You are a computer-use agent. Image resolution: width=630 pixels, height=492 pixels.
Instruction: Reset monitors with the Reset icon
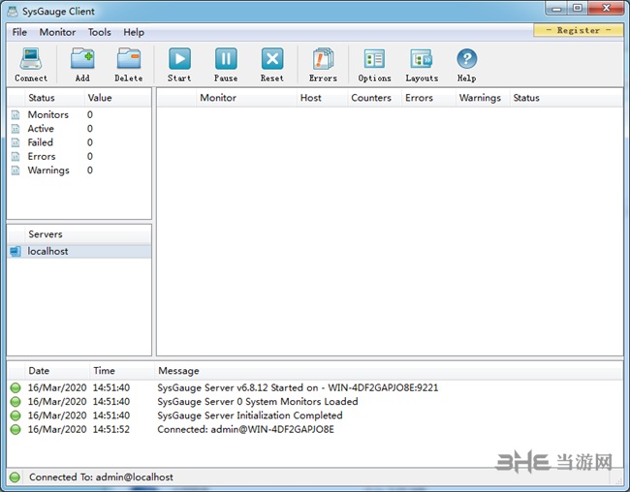point(272,59)
